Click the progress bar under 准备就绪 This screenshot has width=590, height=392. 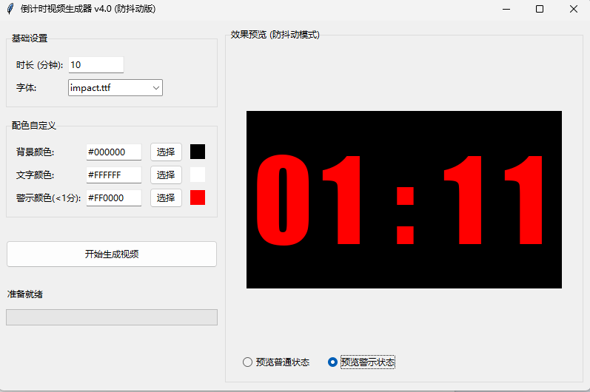(x=112, y=317)
